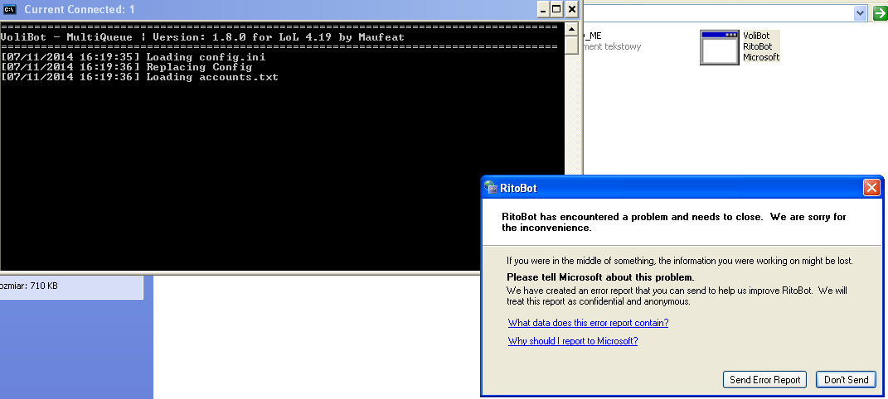This screenshot has height=399, width=888.
Task: Open 'Why should I report to Microsoft?' link
Action: 573,341
